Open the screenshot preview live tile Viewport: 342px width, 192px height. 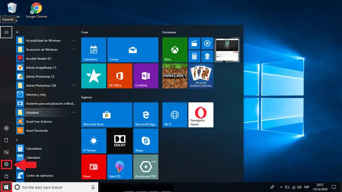pos(227,49)
